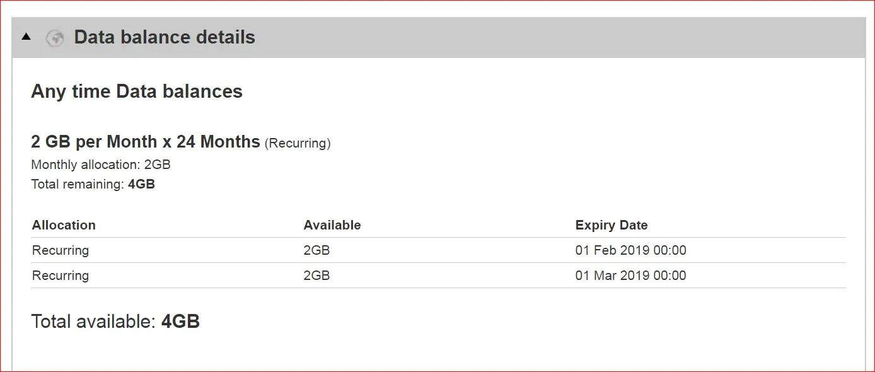Select the second Recurring allocation row
This screenshot has height=372, width=875.
pyautogui.click(x=61, y=276)
